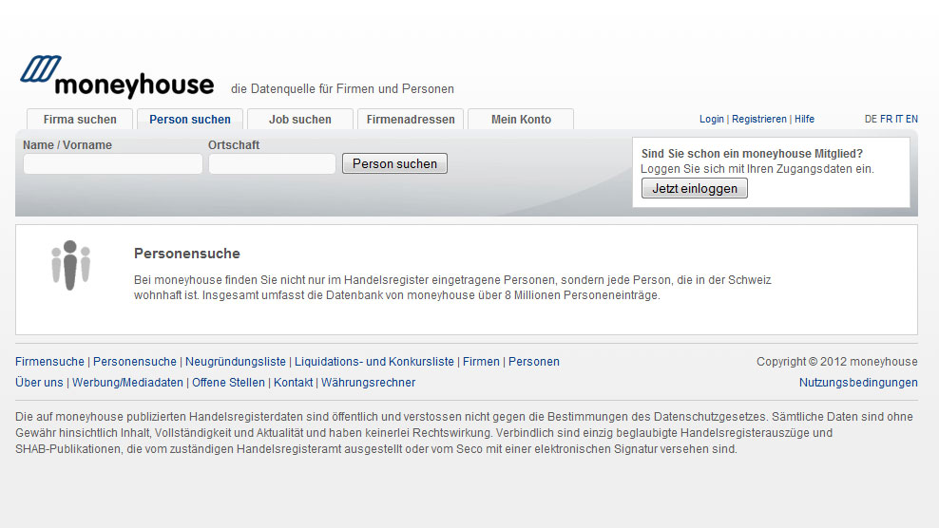Click 'Sind Sie schon ein moneyhouse Mitglied?' text

point(752,154)
